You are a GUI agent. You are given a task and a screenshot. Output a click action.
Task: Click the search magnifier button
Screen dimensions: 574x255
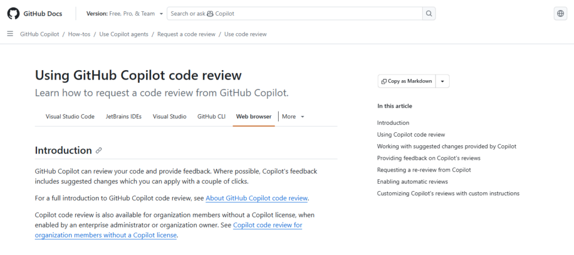coord(429,13)
